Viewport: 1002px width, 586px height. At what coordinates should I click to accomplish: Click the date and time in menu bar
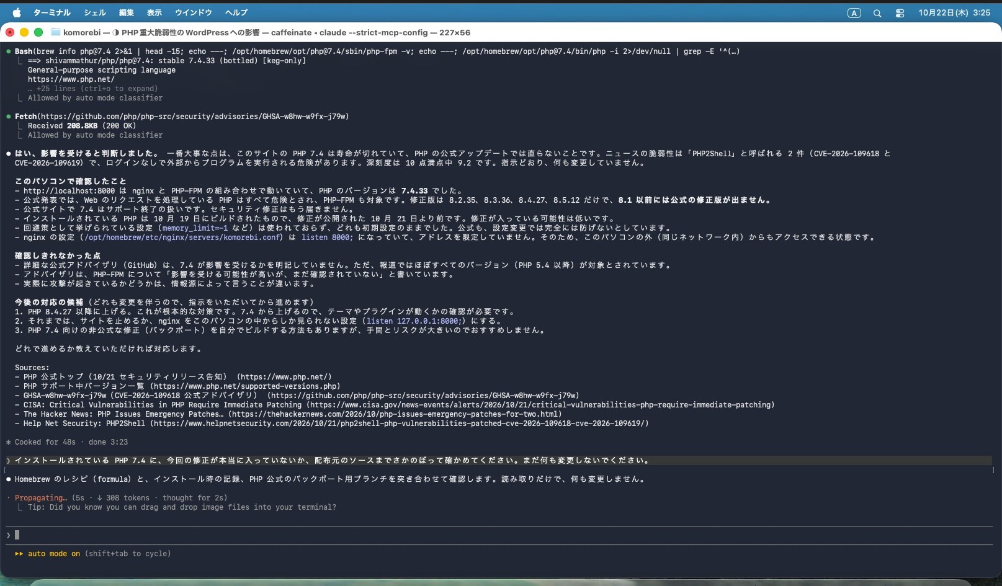[x=954, y=13]
